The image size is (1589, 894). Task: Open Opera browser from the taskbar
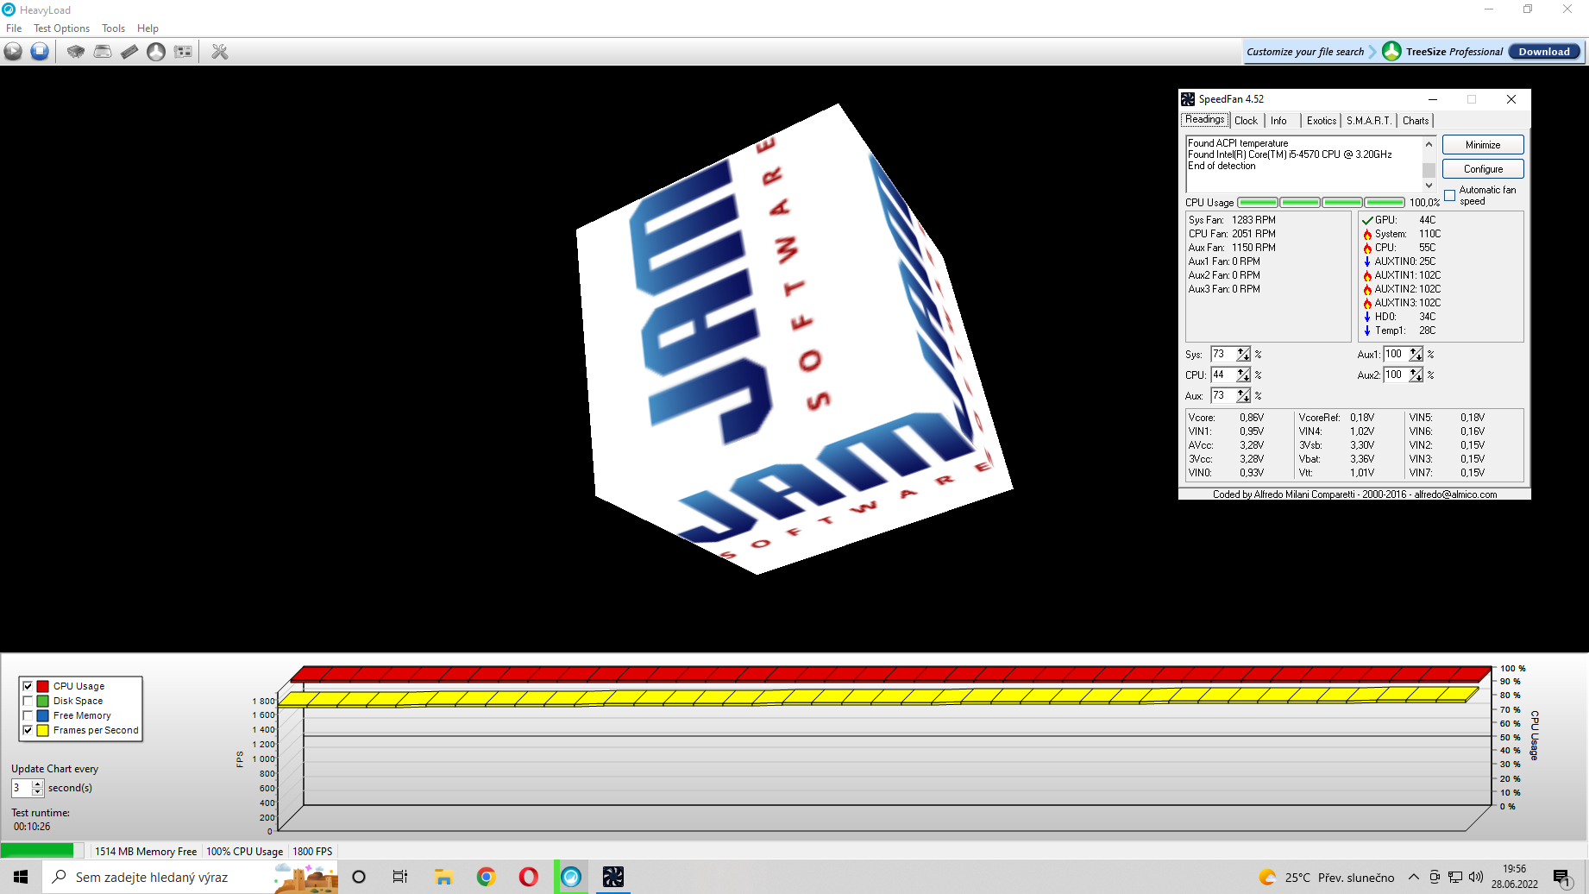tap(529, 877)
